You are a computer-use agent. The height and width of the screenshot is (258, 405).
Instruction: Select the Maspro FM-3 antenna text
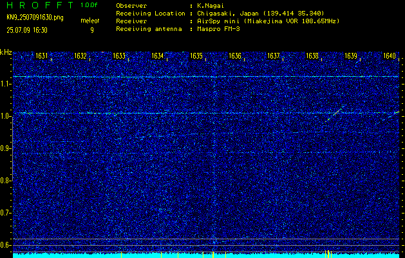218,29
